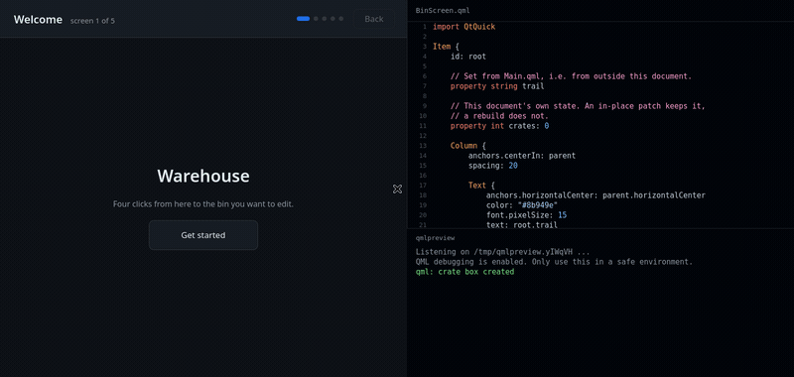The height and width of the screenshot is (377, 794).
Task: Click the color "#8b949e" code line
Action: [522, 205]
